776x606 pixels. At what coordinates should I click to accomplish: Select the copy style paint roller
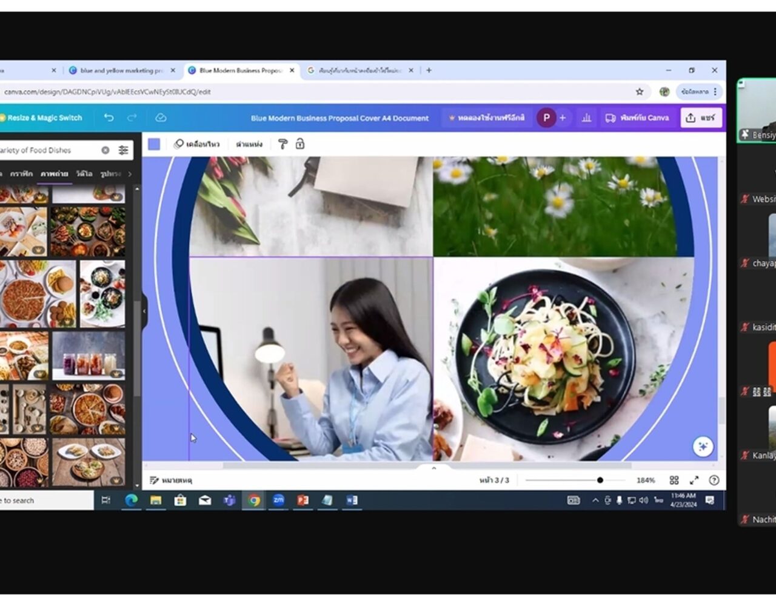point(283,144)
